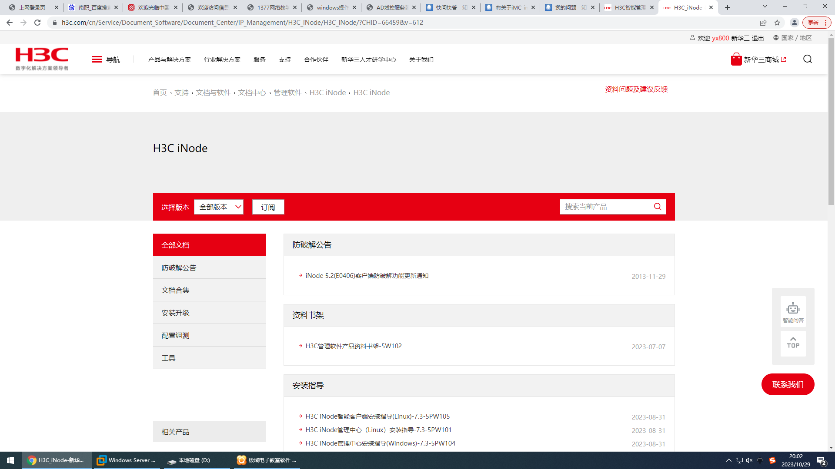The height and width of the screenshot is (469, 835).
Task: Select 安装升级 in left sidebar
Action: pos(175,313)
